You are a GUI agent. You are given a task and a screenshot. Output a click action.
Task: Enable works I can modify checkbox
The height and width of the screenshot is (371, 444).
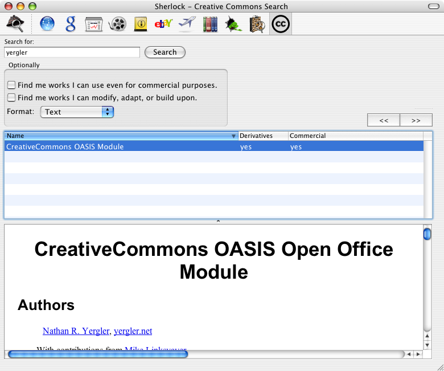11,97
